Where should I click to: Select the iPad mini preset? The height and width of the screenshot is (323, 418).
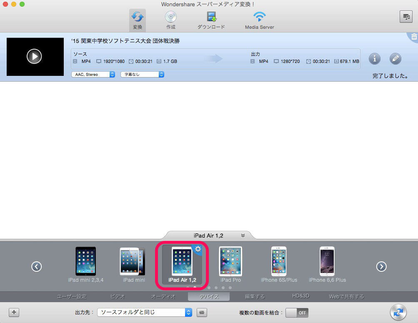[134, 265]
